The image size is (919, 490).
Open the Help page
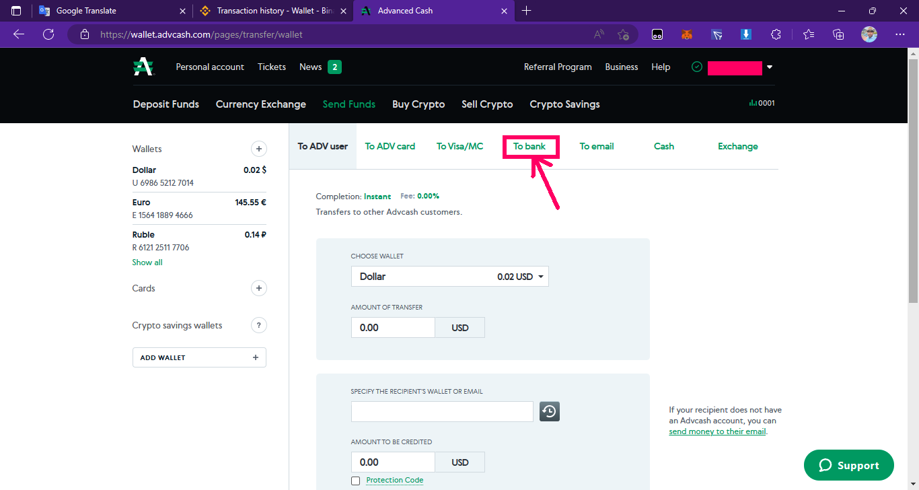pos(661,67)
